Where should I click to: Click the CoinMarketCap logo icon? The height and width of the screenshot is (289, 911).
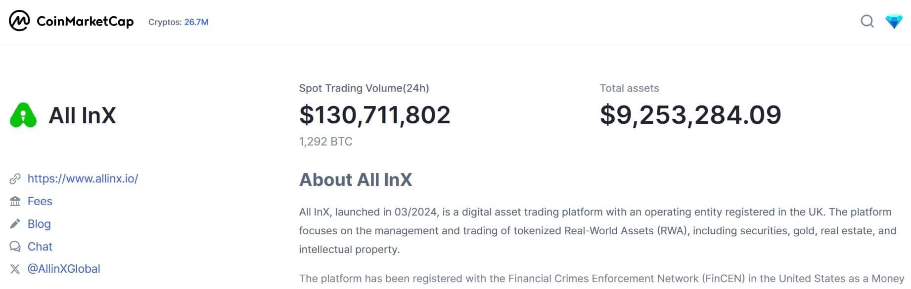(x=19, y=21)
